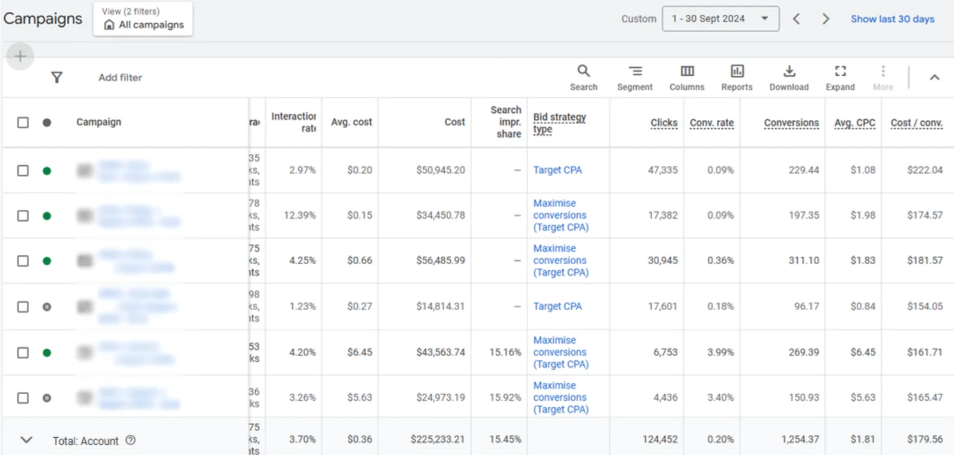This screenshot has height=455, width=954.
Task: Open the All campaigns view selector
Action: click(143, 19)
